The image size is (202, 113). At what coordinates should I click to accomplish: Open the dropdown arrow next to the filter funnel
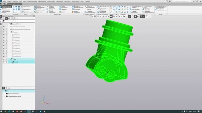tap(144, 16)
